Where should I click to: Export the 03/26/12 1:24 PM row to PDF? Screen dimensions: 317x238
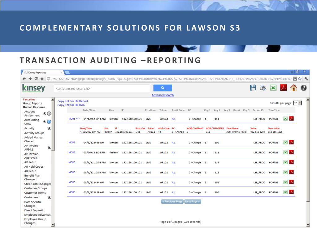point(291,152)
